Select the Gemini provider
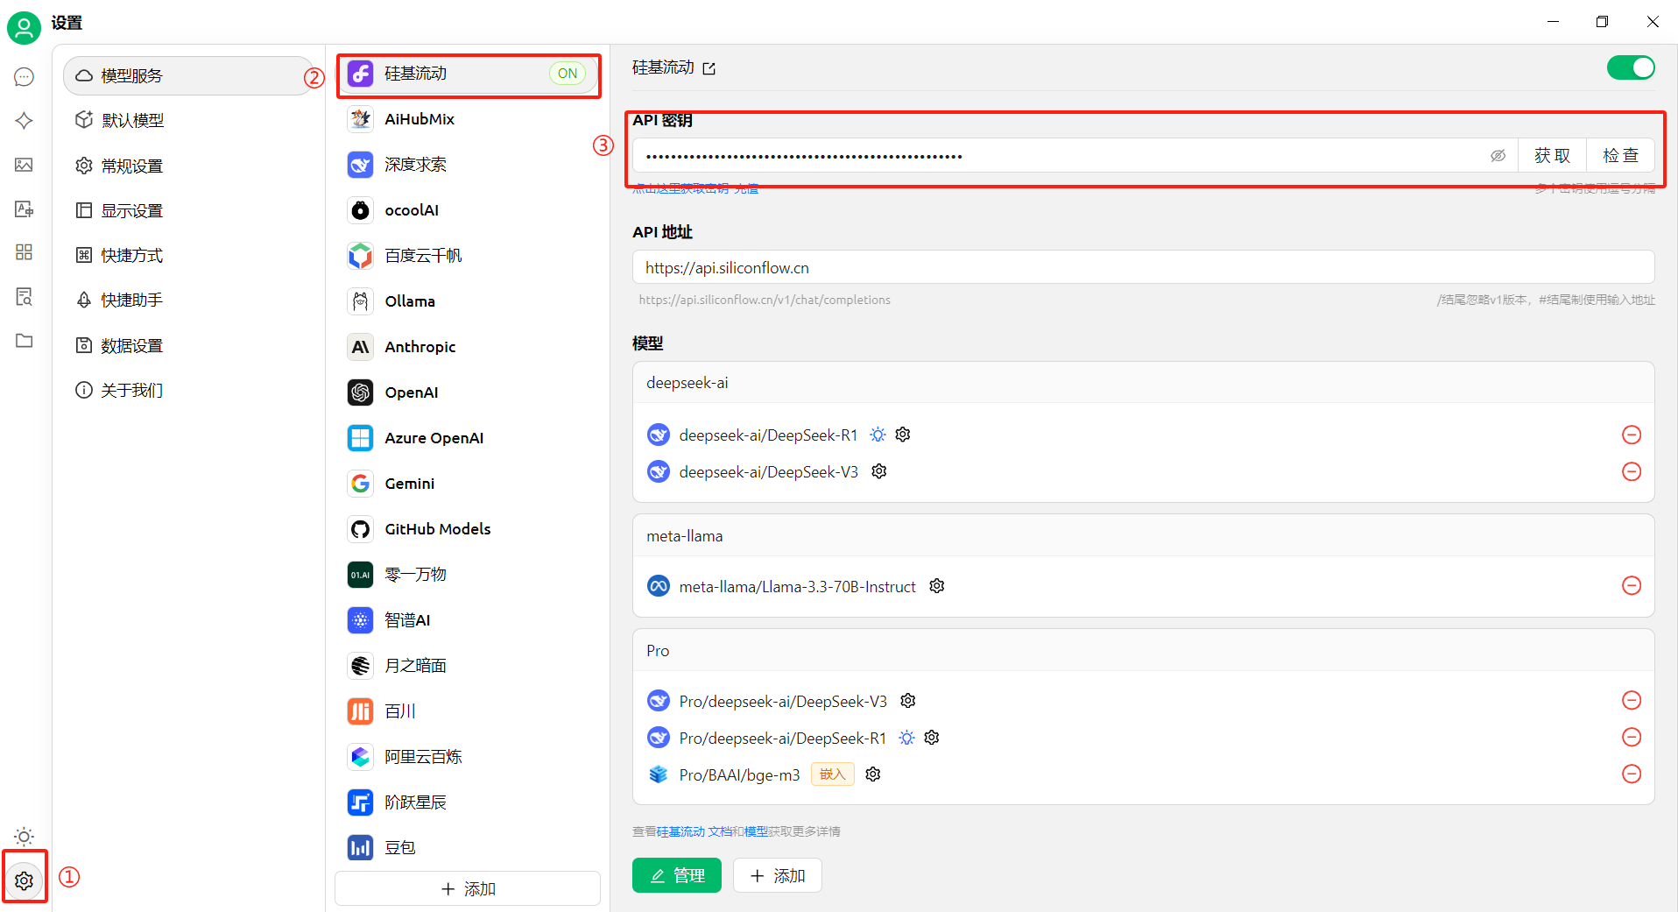 pyautogui.click(x=468, y=484)
